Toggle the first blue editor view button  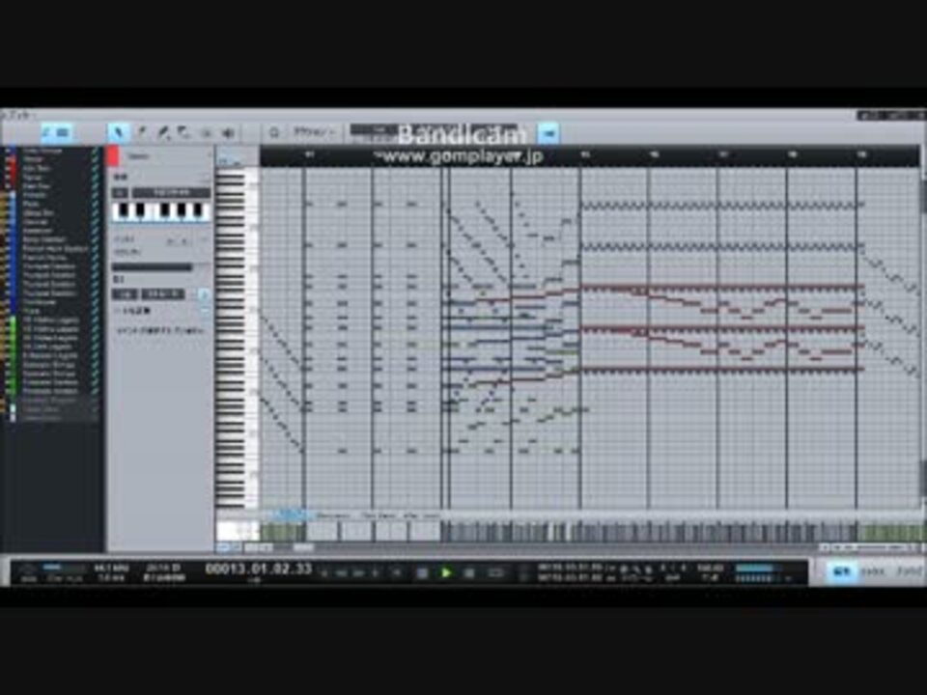pyautogui.click(x=46, y=132)
